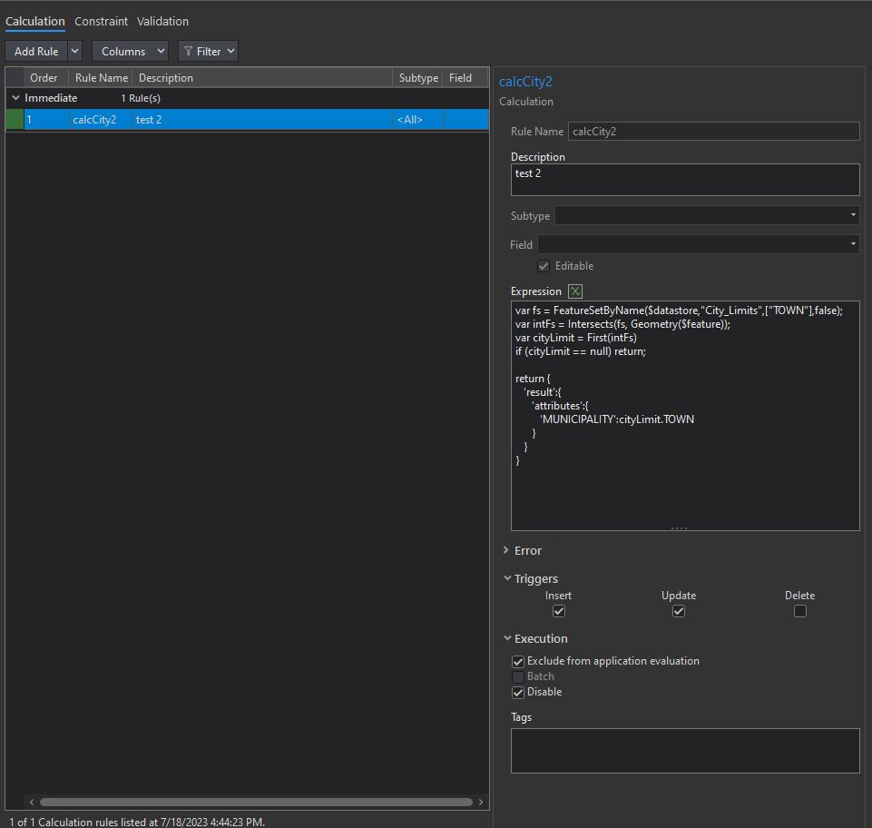Open the Expression builder icon

tap(575, 291)
